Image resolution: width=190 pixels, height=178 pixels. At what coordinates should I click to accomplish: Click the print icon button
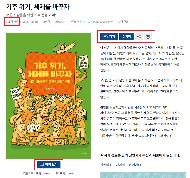148,37
